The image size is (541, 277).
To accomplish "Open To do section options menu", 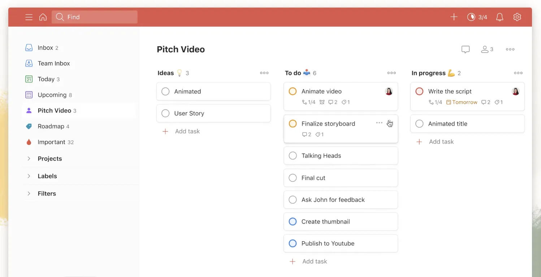I will tap(391, 73).
